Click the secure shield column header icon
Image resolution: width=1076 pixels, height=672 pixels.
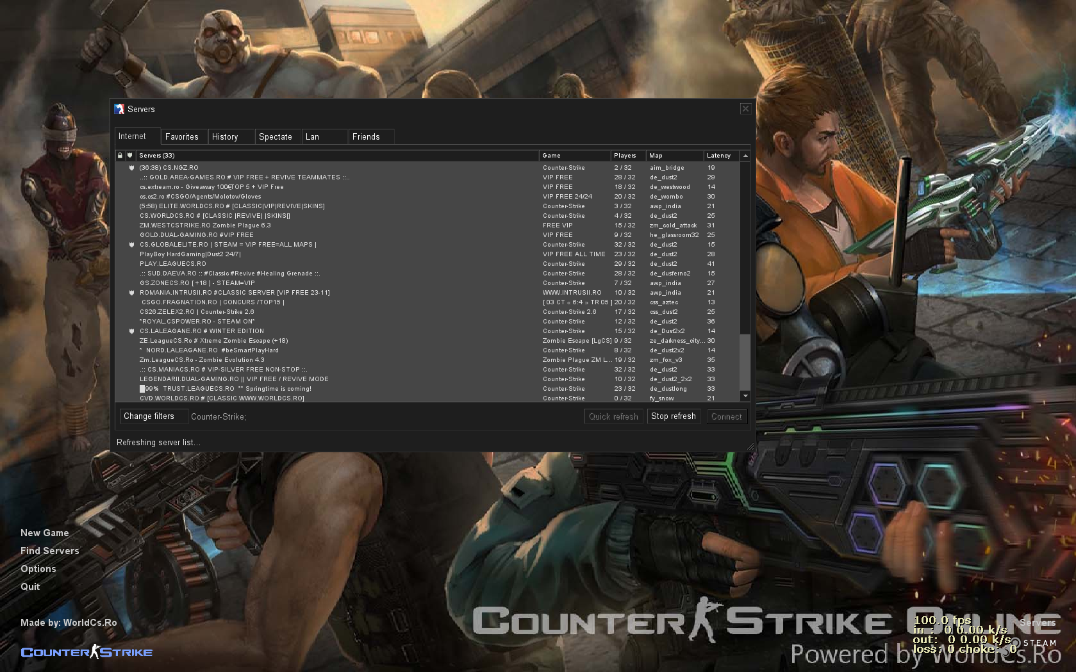130,156
